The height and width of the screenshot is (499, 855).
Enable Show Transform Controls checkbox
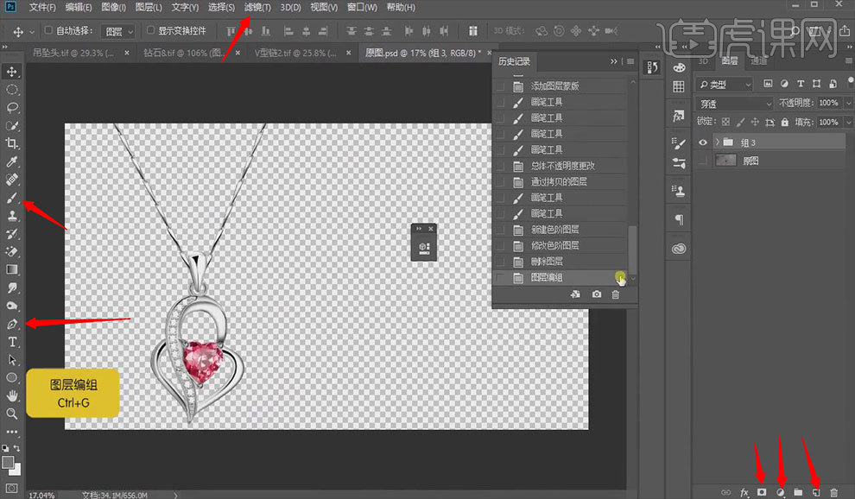click(150, 30)
